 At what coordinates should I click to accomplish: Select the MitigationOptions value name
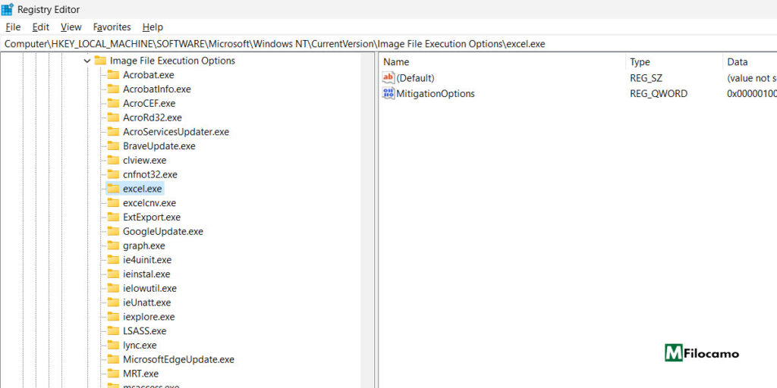pyautogui.click(x=436, y=93)
